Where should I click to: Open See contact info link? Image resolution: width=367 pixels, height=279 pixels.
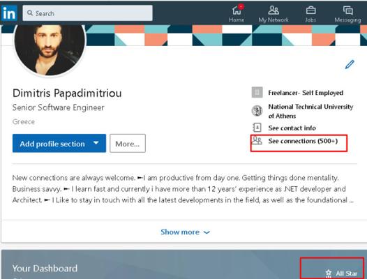click(x=292, y=128)
